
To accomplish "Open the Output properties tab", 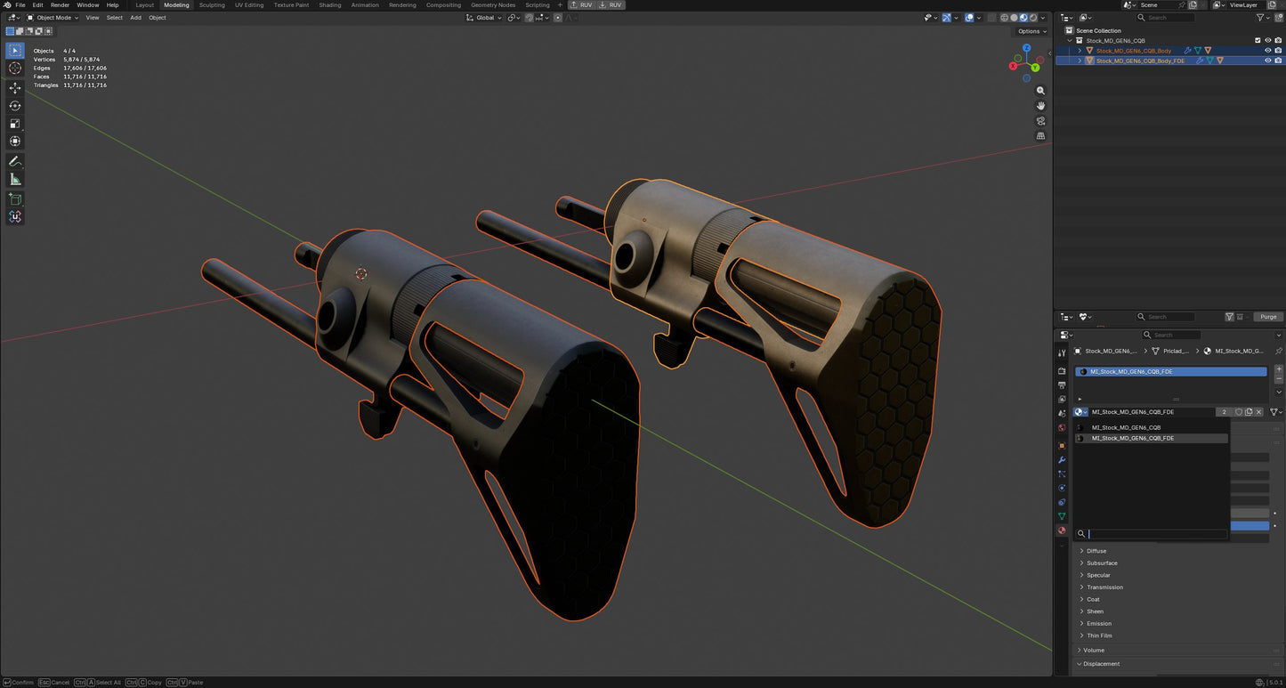I will 1062,384.
